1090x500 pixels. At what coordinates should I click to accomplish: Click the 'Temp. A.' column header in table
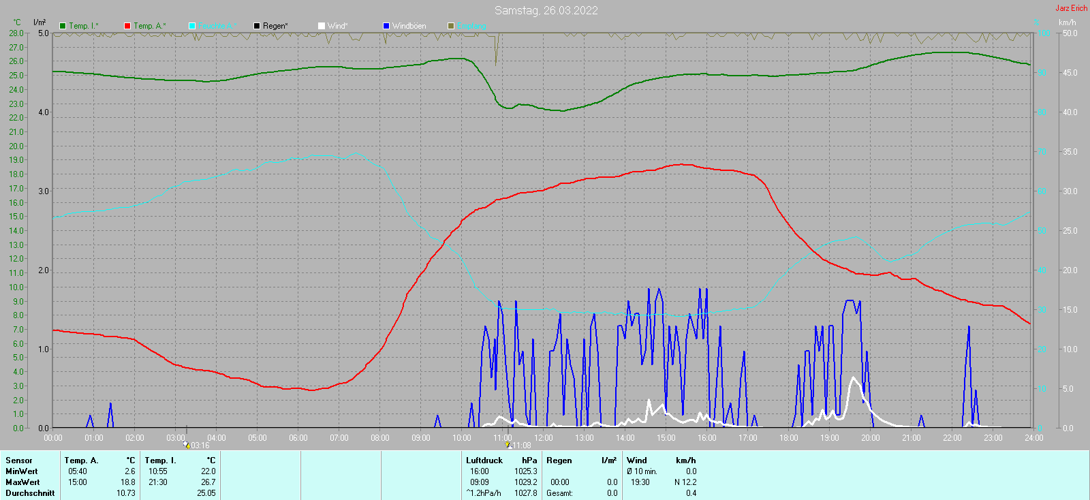(x=82, y=460)
